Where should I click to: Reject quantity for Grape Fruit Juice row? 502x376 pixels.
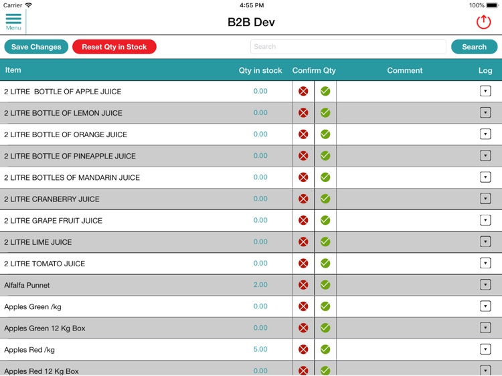303,220
